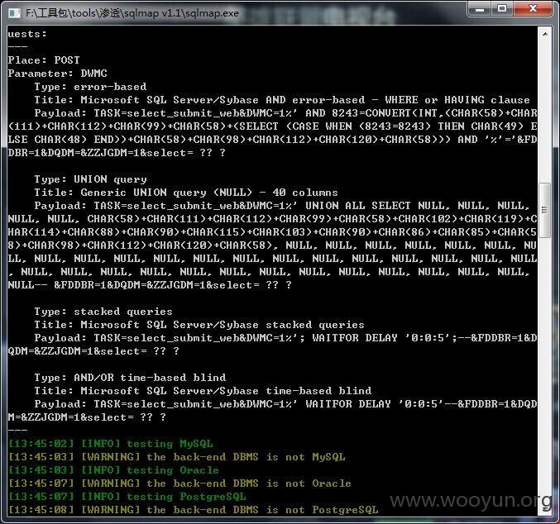Click the 'Type: error-based' line

coord(90,87)
